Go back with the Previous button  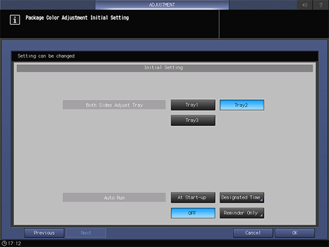[44, 233]
